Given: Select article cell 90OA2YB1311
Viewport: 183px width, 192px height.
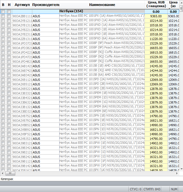Looking at the screenshot, I should (22, 25).
